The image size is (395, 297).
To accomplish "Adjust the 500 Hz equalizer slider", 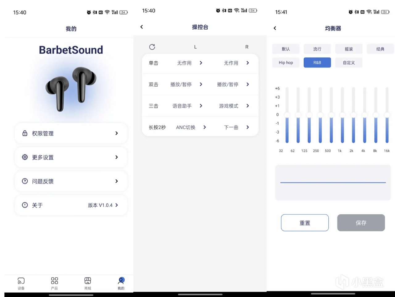I will 331,115.
